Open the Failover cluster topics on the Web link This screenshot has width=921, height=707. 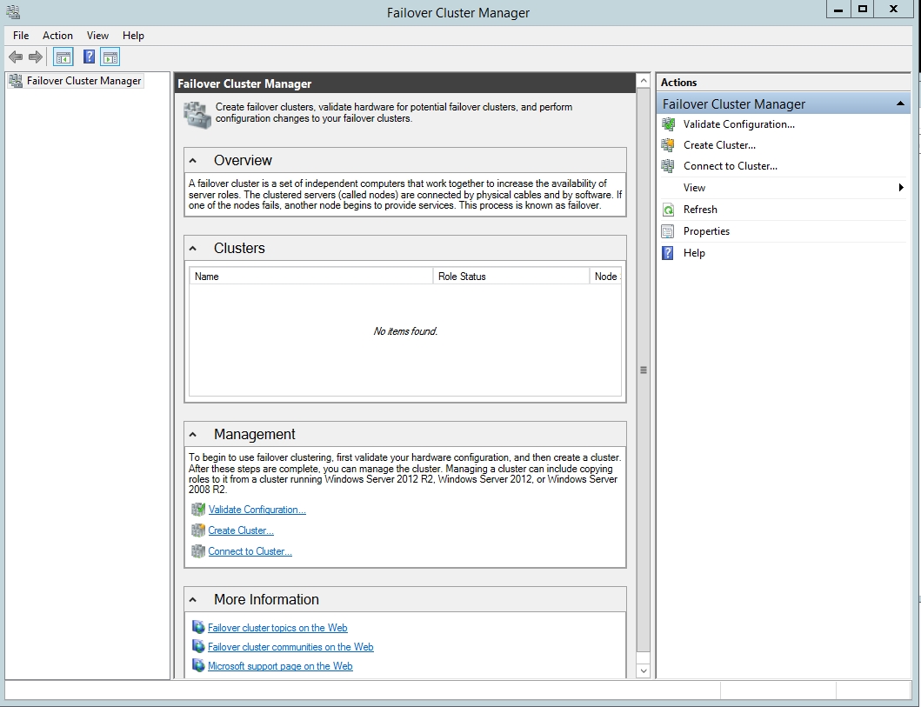coord(277,627)
